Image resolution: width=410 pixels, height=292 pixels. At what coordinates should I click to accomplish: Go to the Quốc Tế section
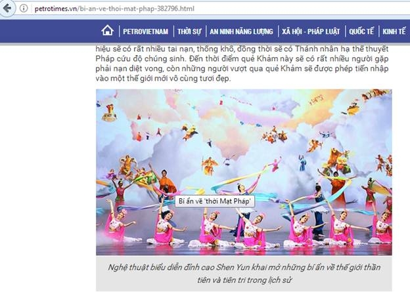coord(361,31)
